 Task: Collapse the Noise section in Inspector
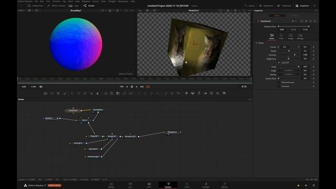pos(257,43)
